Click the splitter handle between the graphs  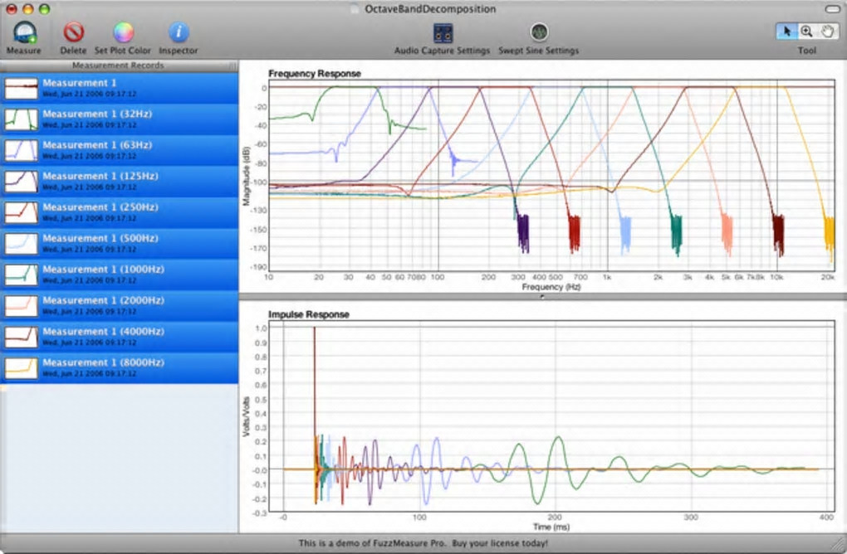[541, 296]
